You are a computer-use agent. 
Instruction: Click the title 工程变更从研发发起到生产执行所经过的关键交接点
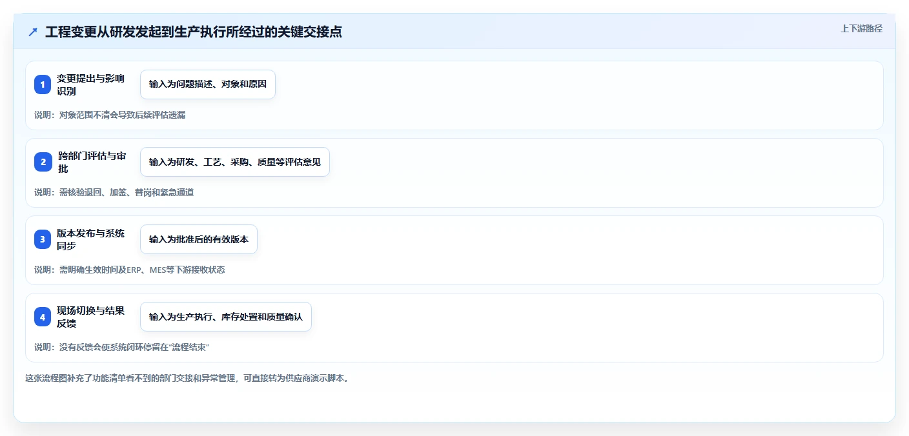point(194,32)
